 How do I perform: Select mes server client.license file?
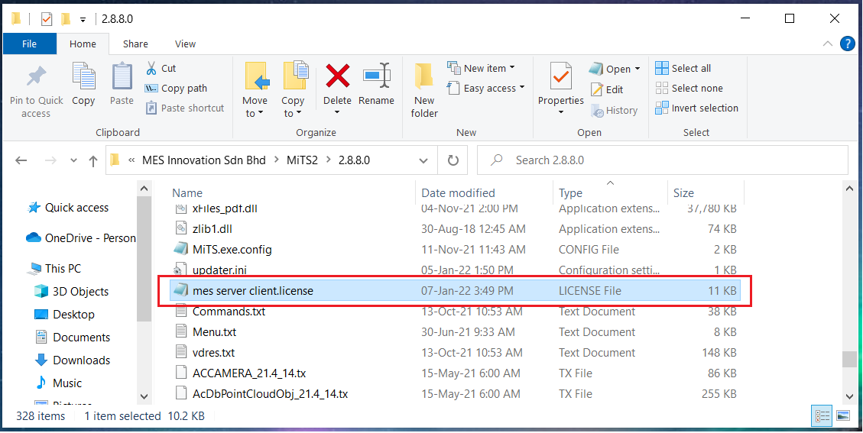(455, 290)
